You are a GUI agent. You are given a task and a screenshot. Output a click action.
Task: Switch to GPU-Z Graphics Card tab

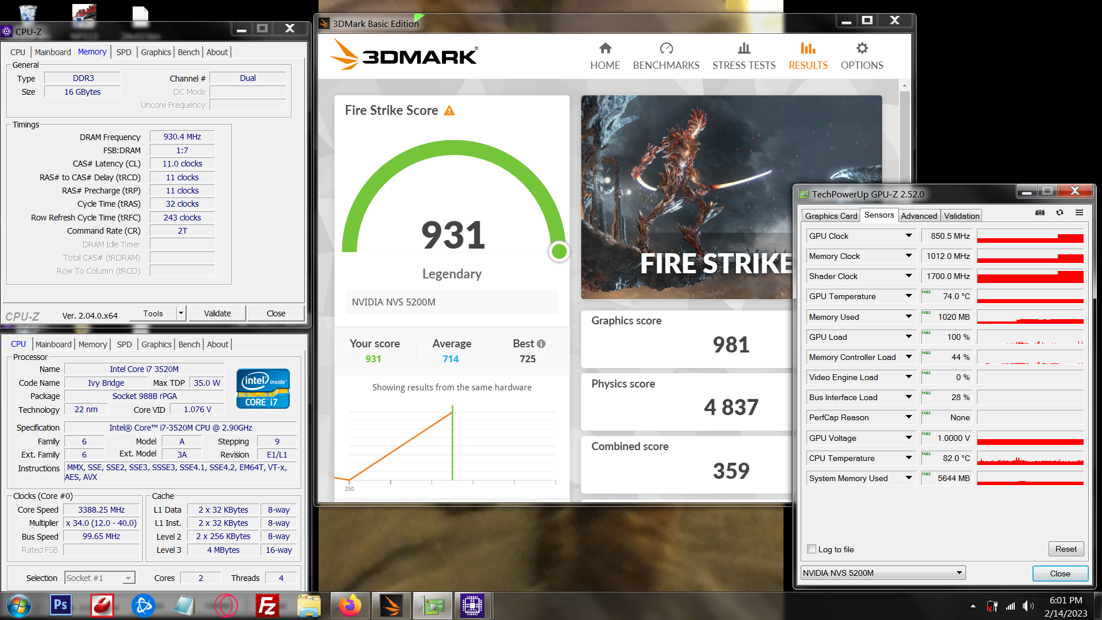[831, 216]
